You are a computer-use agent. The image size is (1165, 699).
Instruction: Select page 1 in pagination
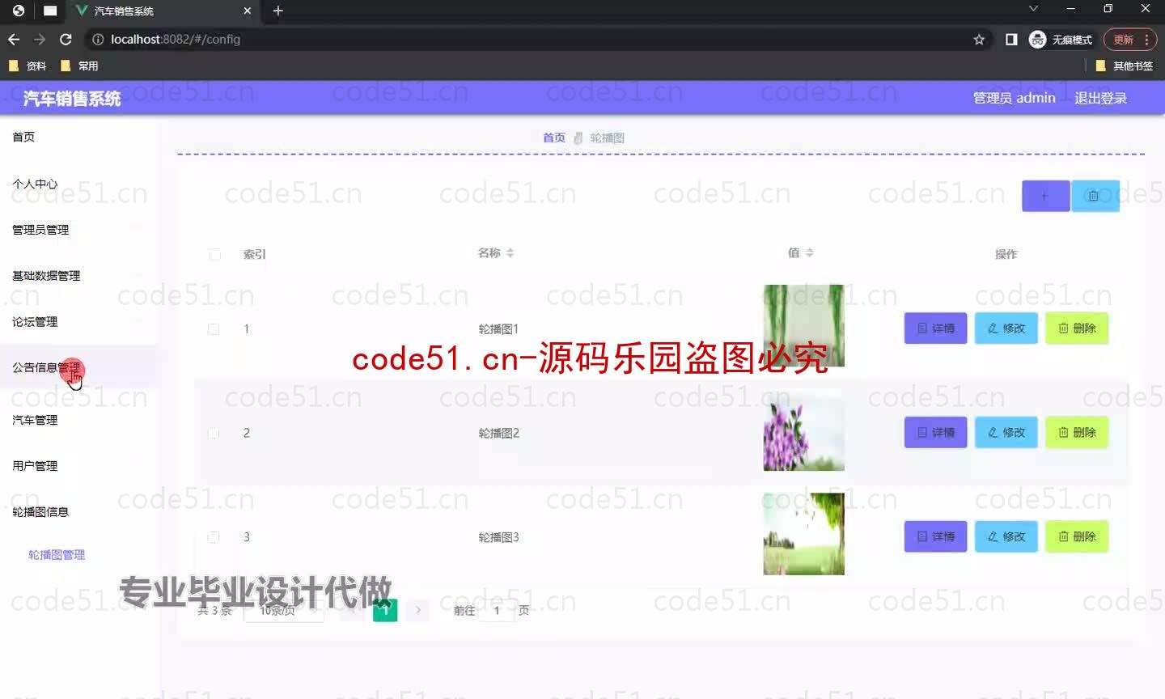point(385,610)
